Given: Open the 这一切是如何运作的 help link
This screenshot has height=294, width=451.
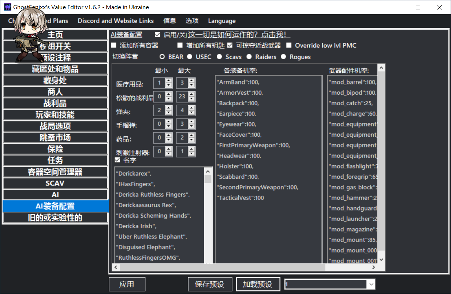Looking at the screenshot, I should click(239, 35).
